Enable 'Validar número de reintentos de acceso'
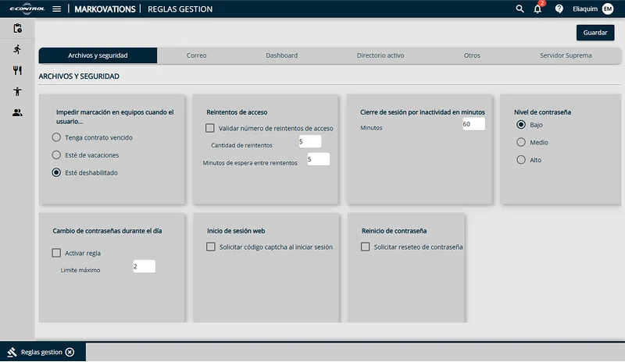This screenshot has height=362, width=625. 210,128
